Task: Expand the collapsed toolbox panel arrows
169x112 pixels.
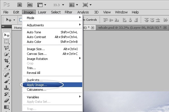Action: pyautogui.click(x=3, y=27)
